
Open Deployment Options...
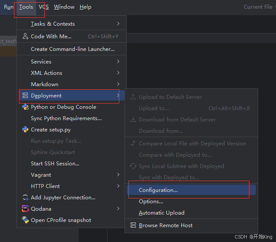(151, 202)
